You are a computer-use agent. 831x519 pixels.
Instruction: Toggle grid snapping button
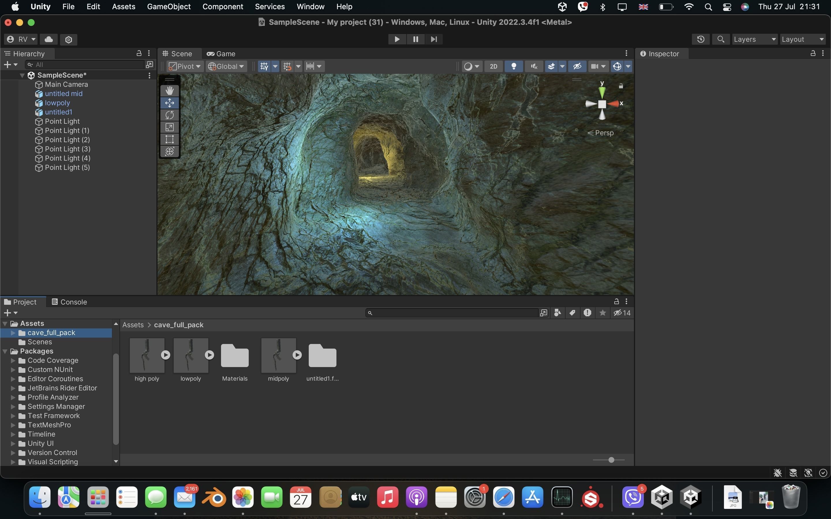(287, 66)
